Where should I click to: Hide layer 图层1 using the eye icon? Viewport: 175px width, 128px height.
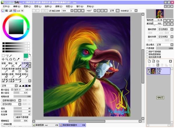pyautogui.click(x=149, y=70)
